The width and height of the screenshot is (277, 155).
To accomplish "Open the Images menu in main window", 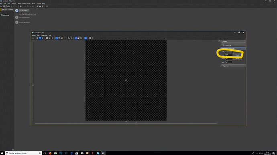I will 14,4.
